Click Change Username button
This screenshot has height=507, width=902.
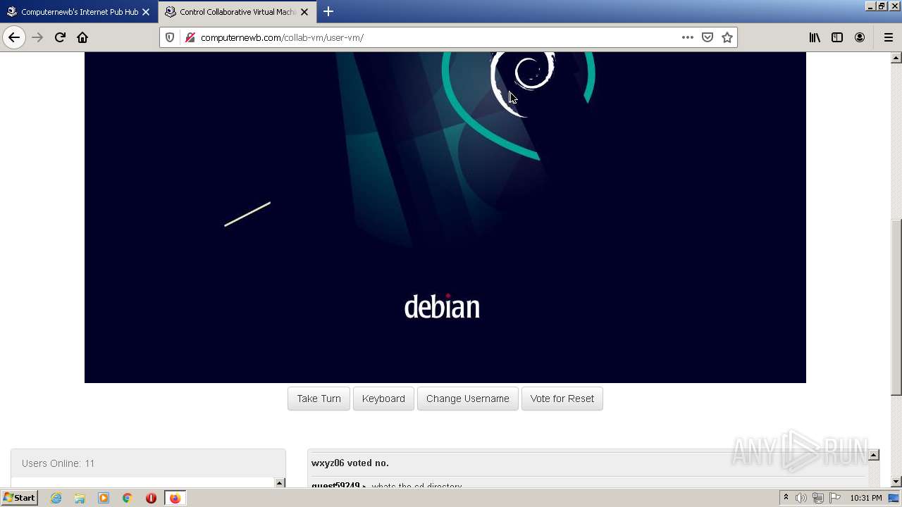[468, 399]
